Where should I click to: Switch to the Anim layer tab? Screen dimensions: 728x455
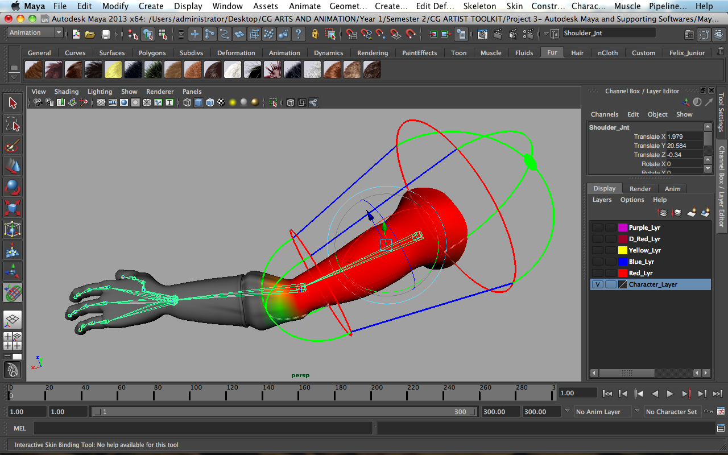672,189
